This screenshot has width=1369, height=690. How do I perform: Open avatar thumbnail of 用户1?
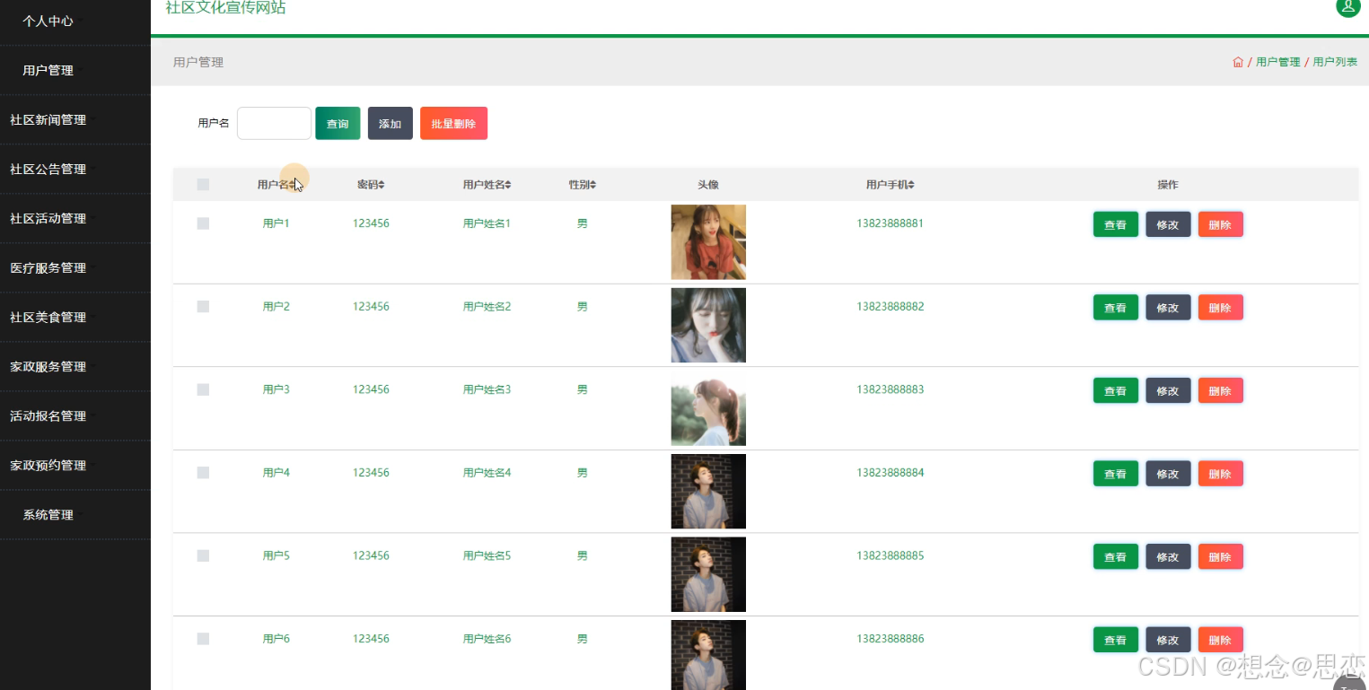point(708,242)
